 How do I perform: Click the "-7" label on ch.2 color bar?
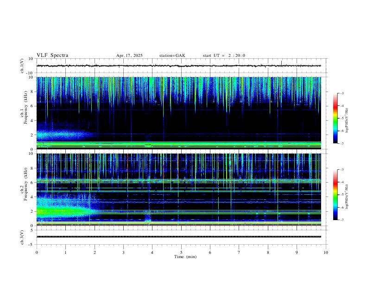coord(342,220)
